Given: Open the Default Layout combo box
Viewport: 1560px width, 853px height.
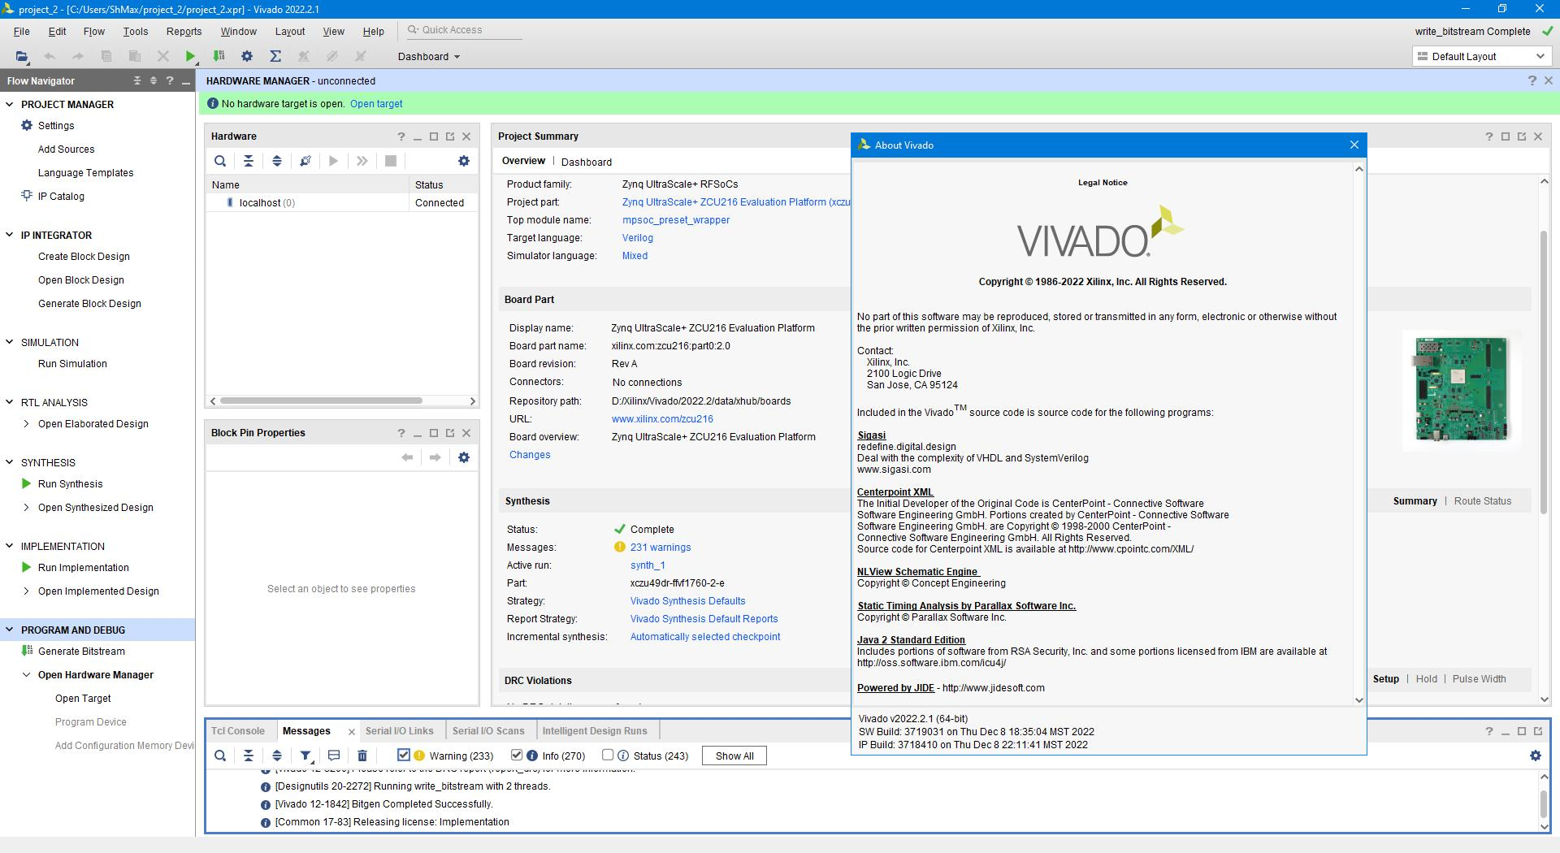Looking at the screenshot, I should tap(1480, 56).
